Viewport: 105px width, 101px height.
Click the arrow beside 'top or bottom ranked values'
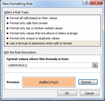tap(8, 28)
